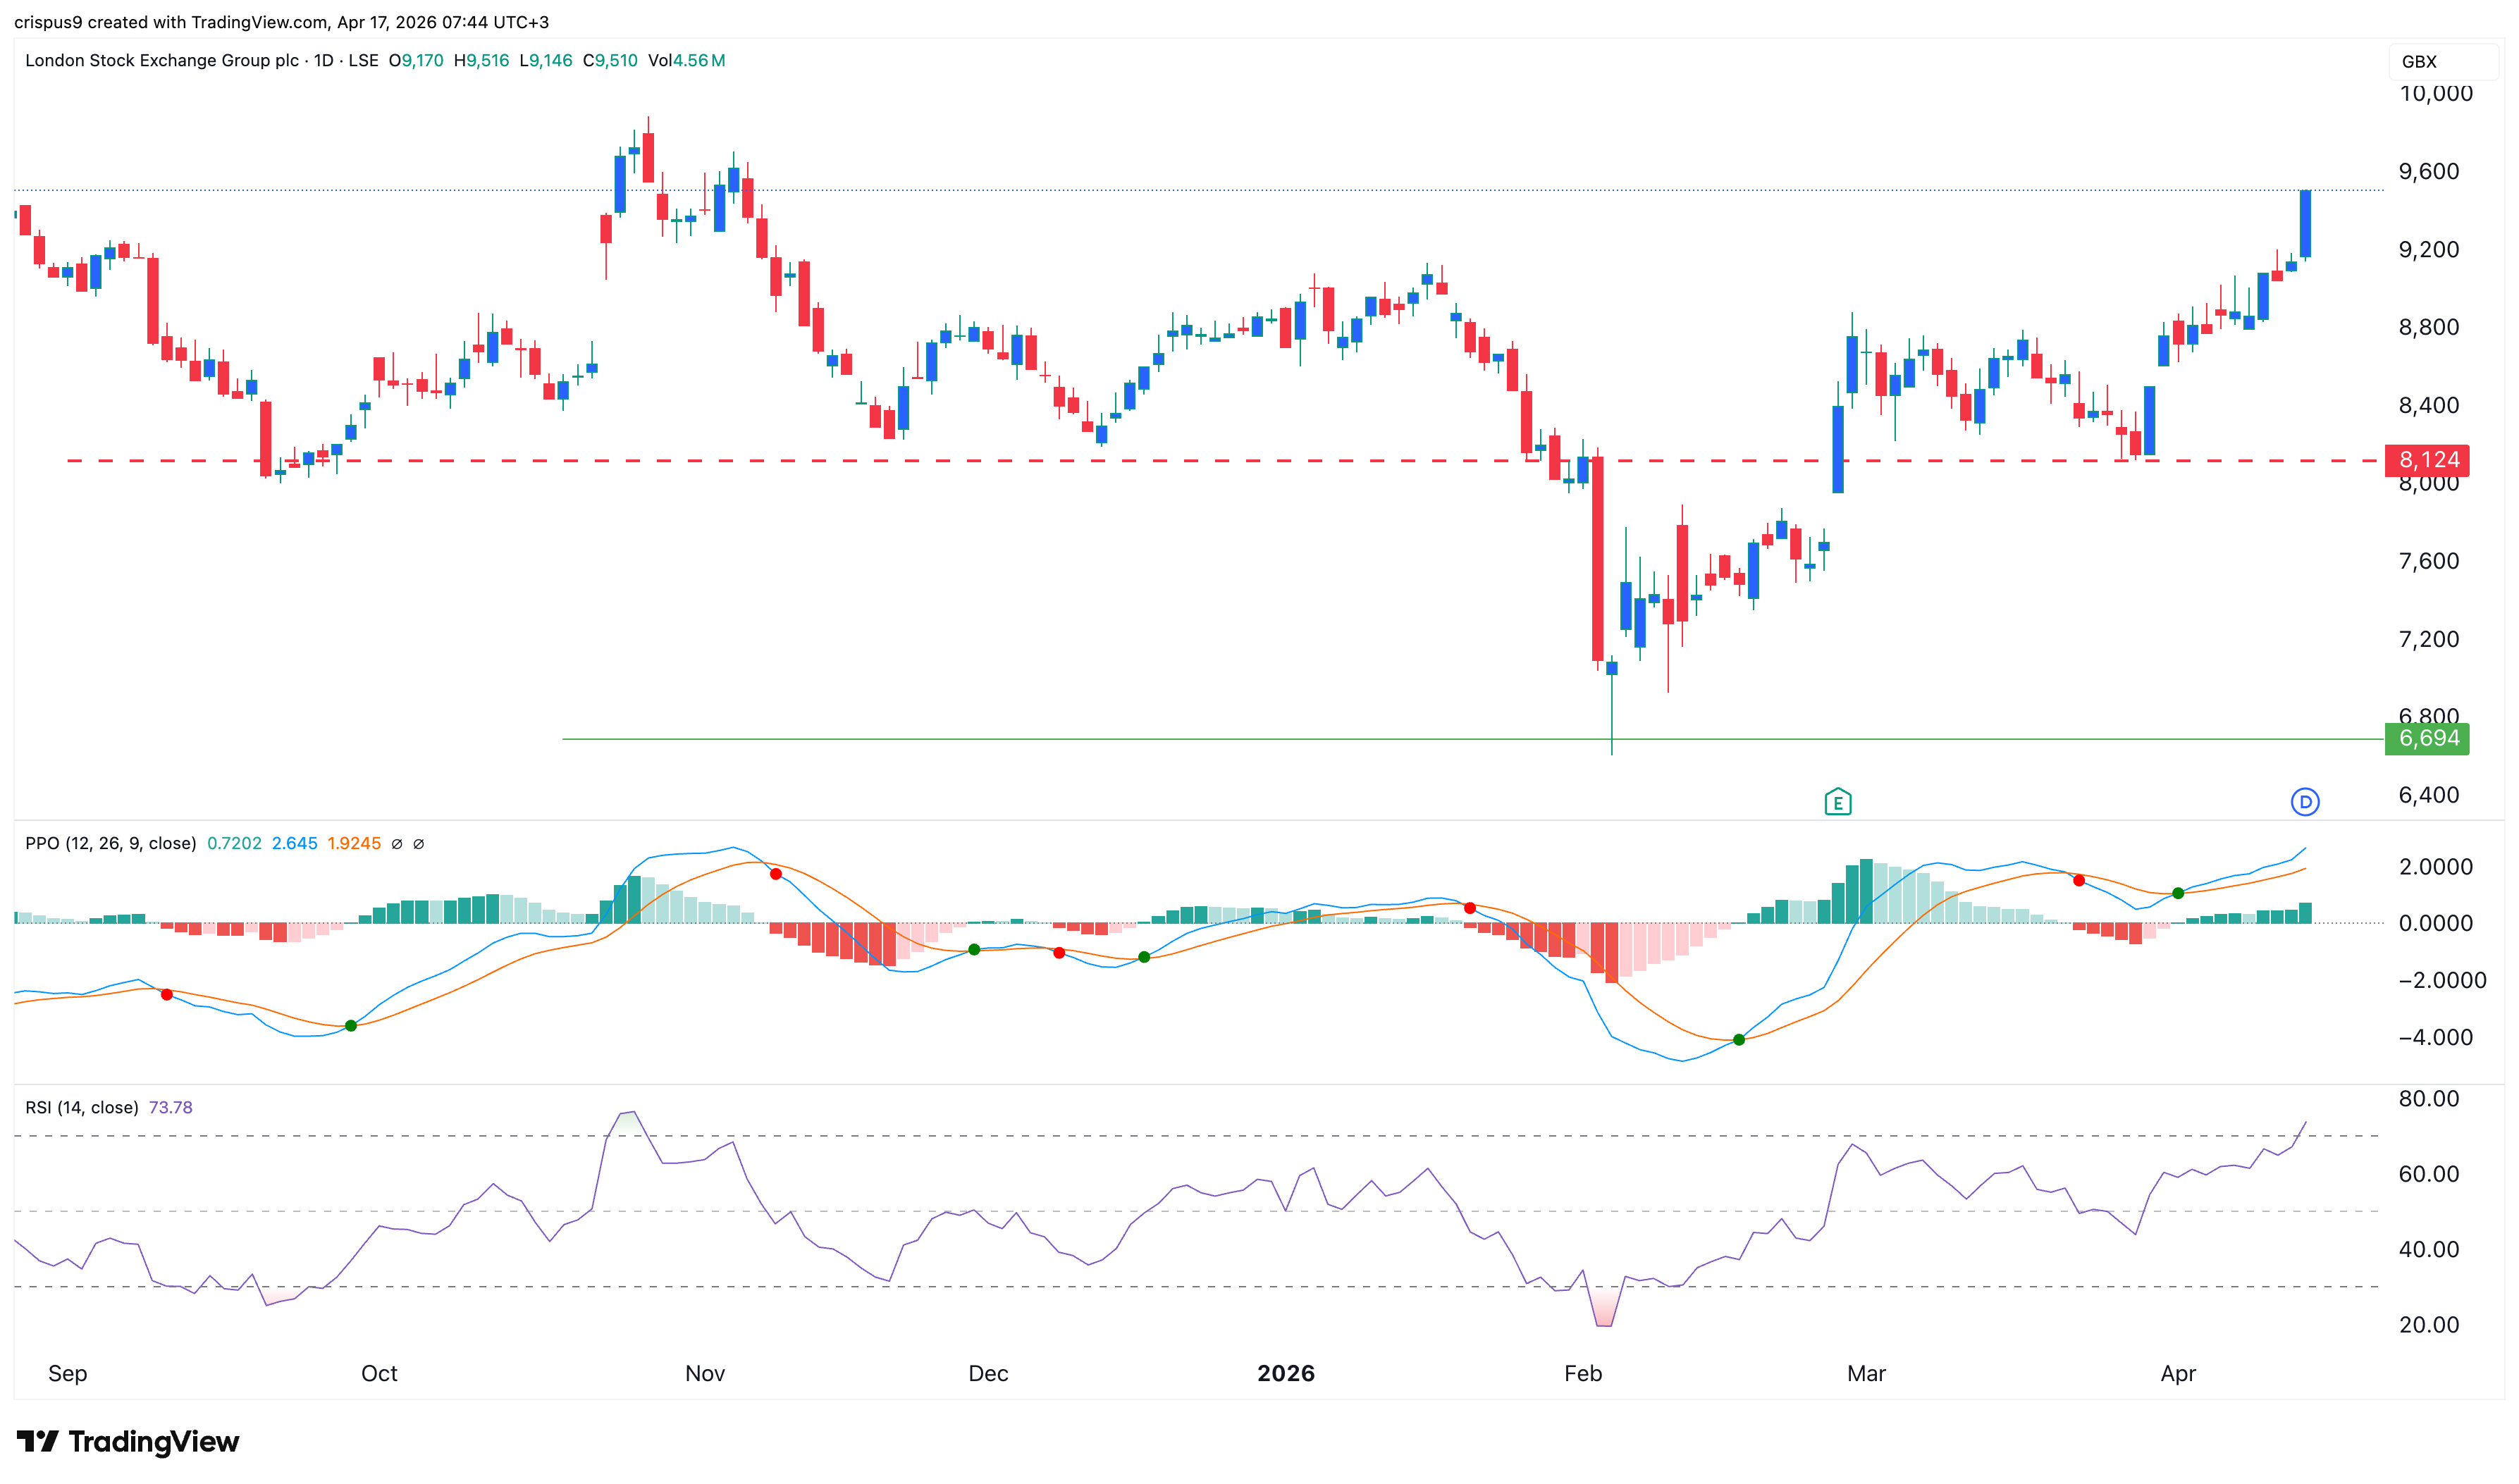Click the green 0.7202 PPO value
This screenshot has height=1484, width=2519.
(x=235, y=843)
